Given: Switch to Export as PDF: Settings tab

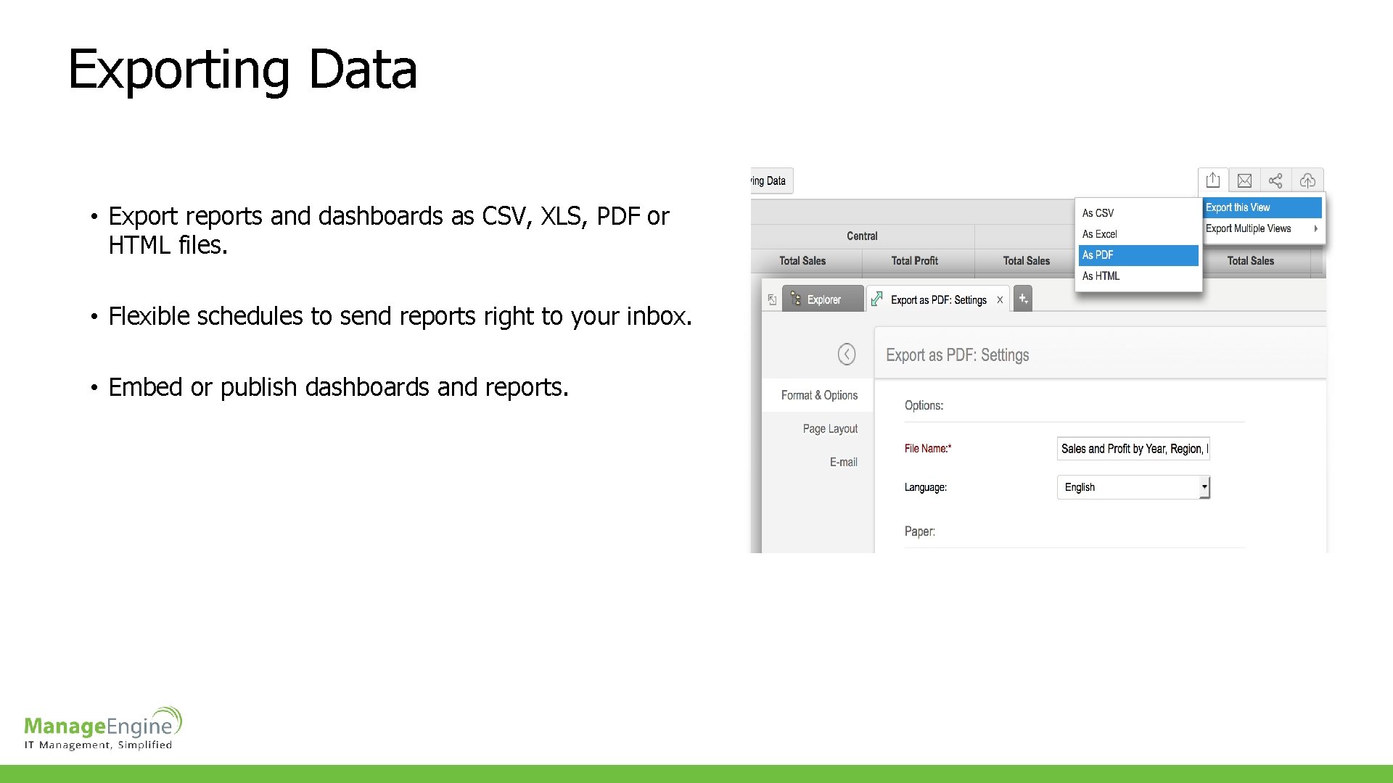Looking at the screenshot, I should click(x=937, y=299).
